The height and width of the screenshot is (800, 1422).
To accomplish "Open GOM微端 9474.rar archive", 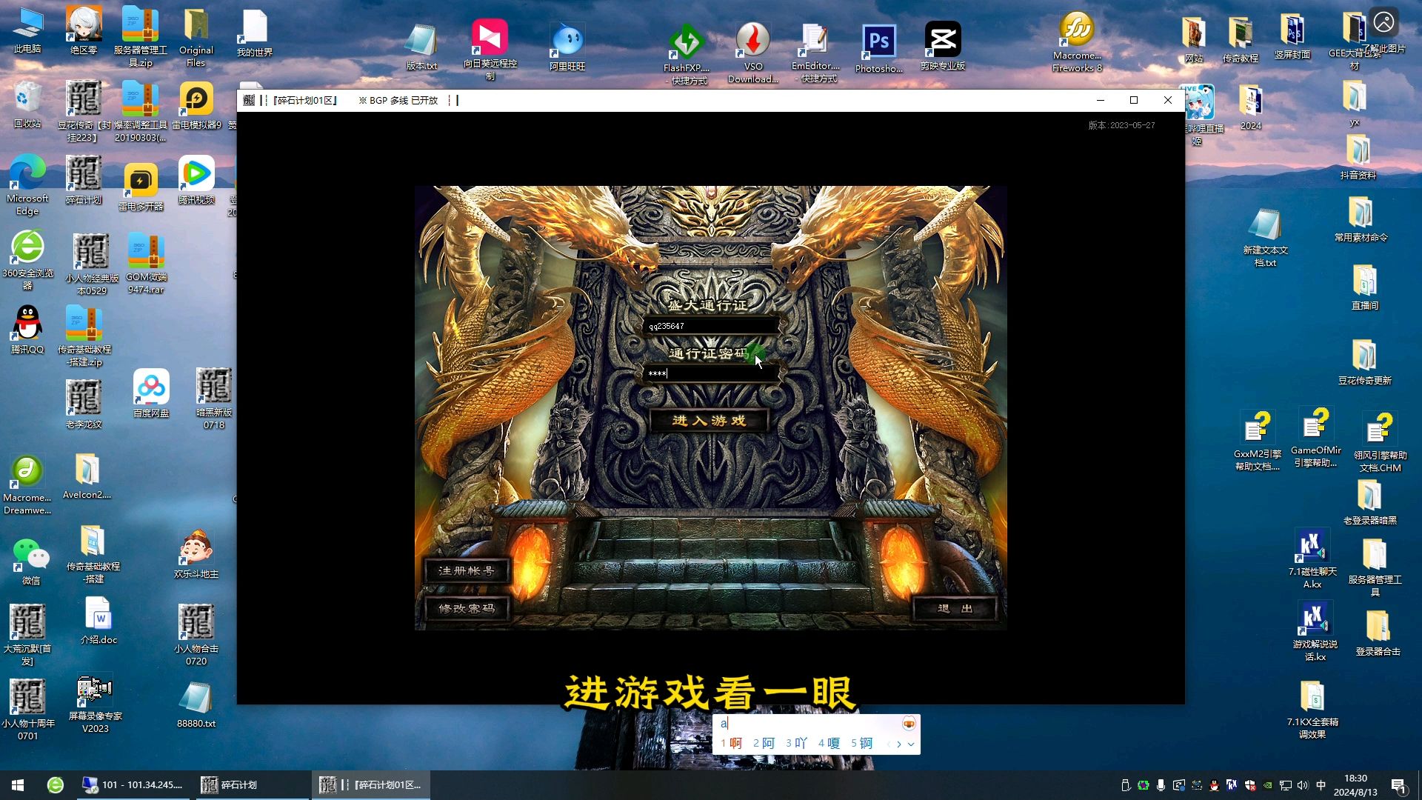I will click(x=146, y=263).
